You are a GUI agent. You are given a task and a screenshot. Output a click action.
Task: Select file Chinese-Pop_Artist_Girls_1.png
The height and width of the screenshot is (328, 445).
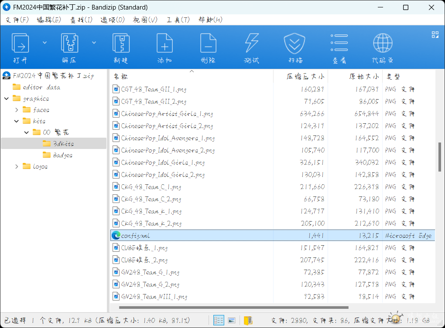167,114
